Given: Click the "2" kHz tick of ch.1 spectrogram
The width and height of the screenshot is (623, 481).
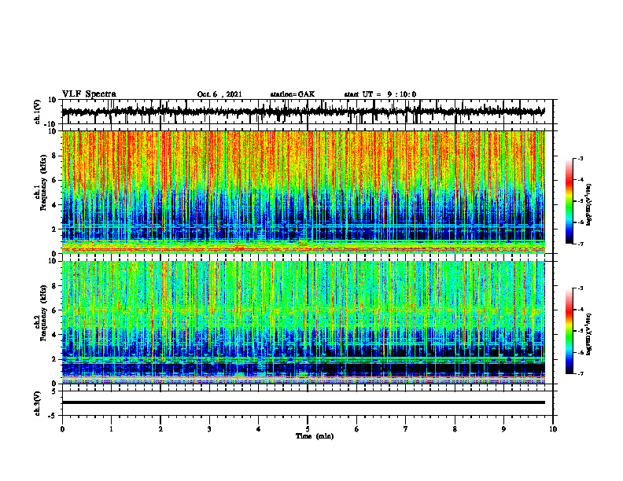Looking at the screenshot, I should [x=55, y=229].
